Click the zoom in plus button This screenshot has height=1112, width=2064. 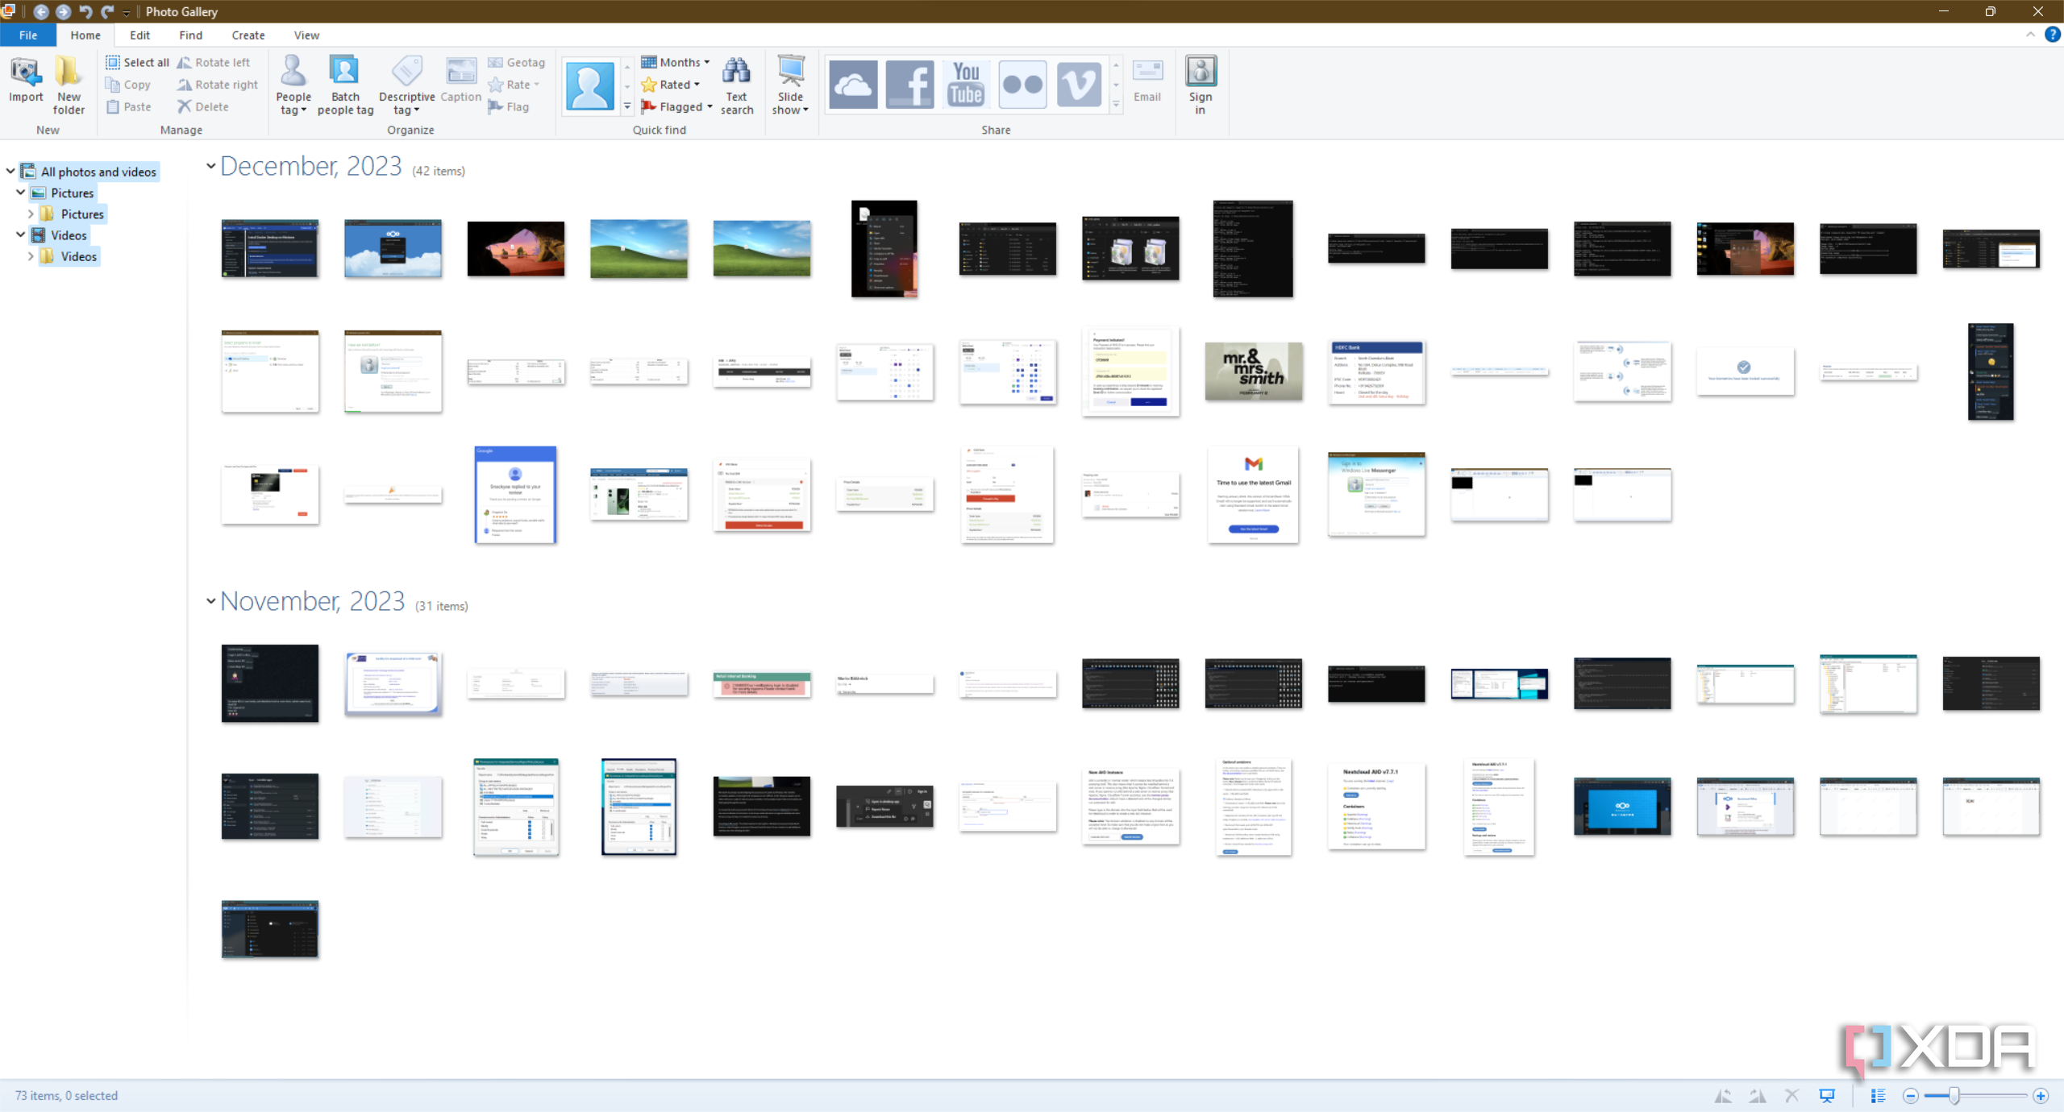coord(2041,1096)
